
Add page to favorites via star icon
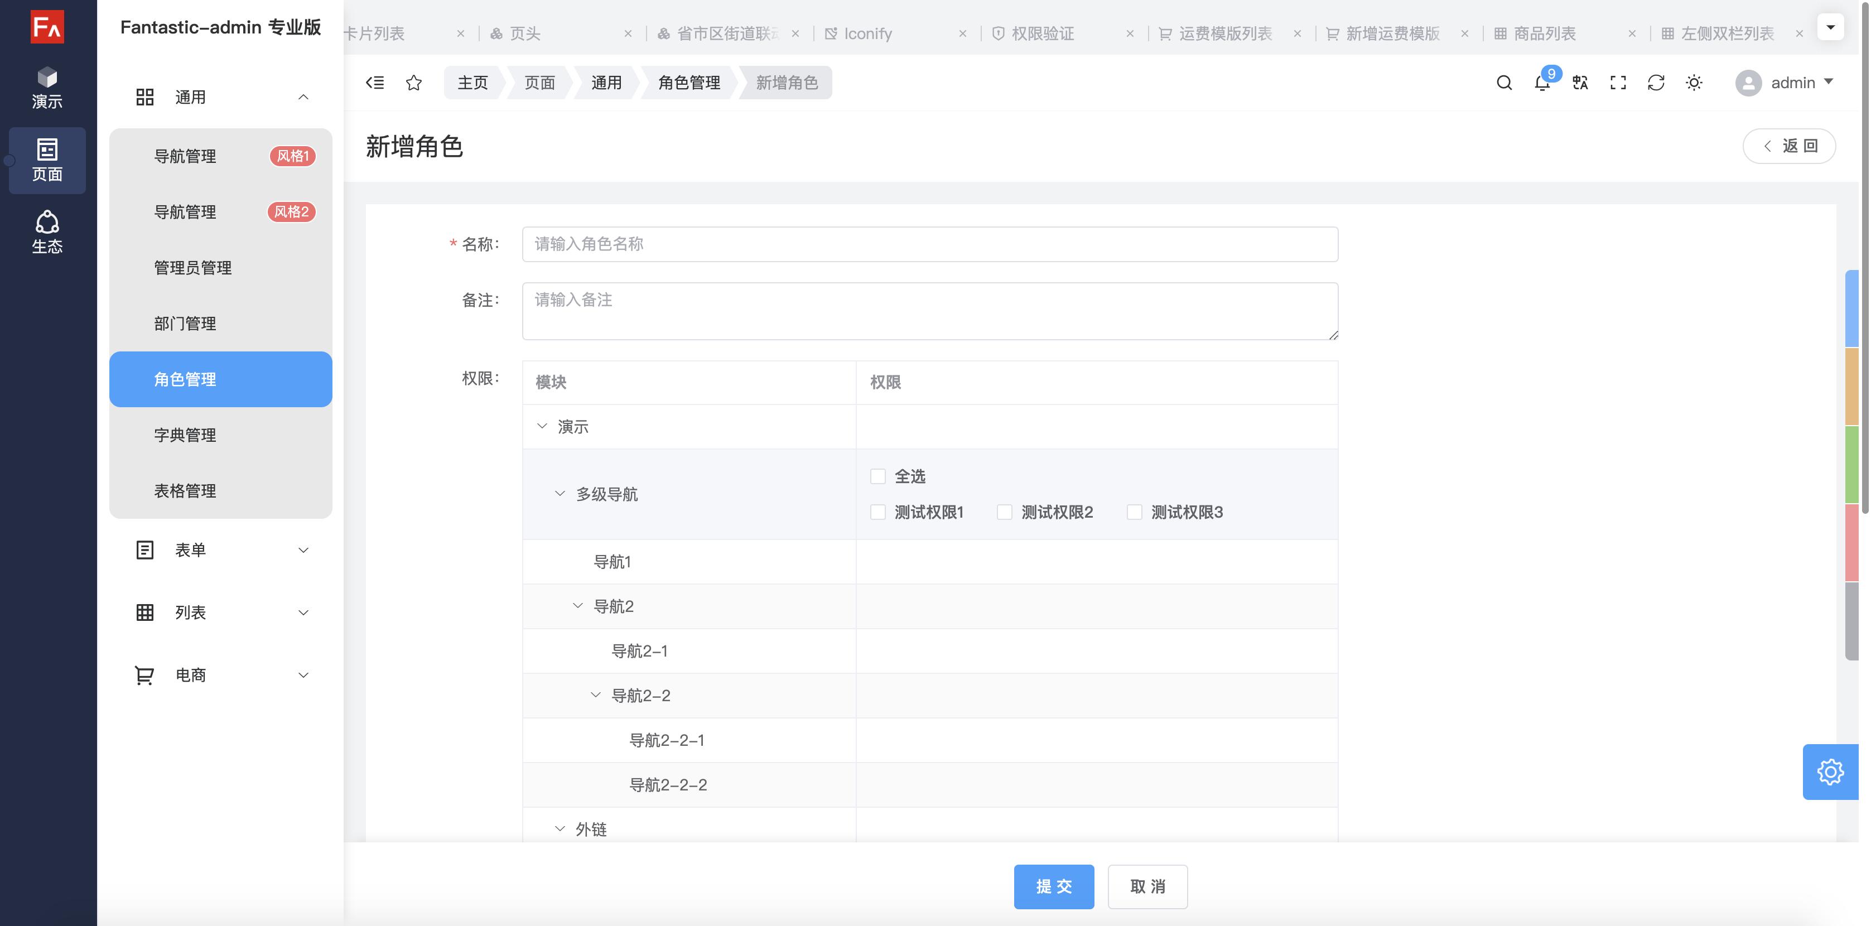pos(413,82)
